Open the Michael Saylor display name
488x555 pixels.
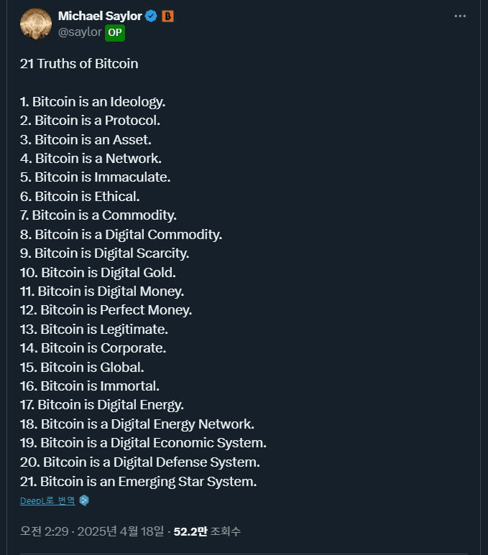pyautogui.click(x=100, y=16)
